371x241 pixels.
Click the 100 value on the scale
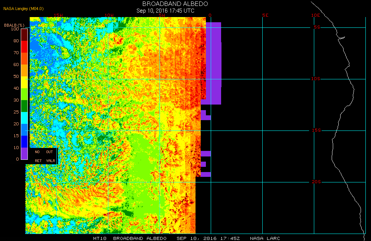15,29
